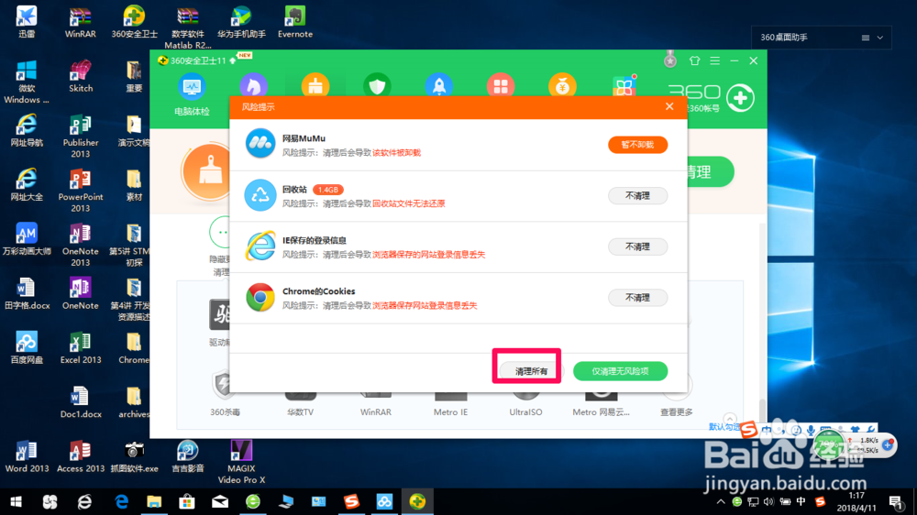
Task: Open 百度网盘 desktop shortcut
Action: pos(27,348)
